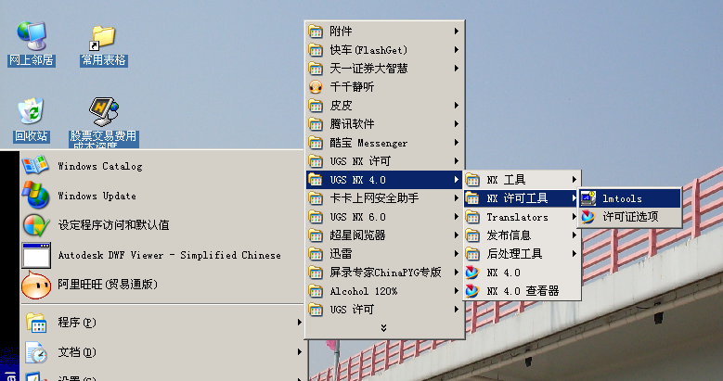Click the 阿里旺旺 orange mascot icon
Viewport: 723px width, 381px height.
36,285
